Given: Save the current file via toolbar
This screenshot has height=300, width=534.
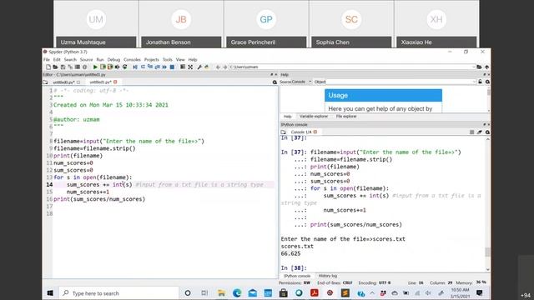Looking at the screenshot, I should coord(63,67).
